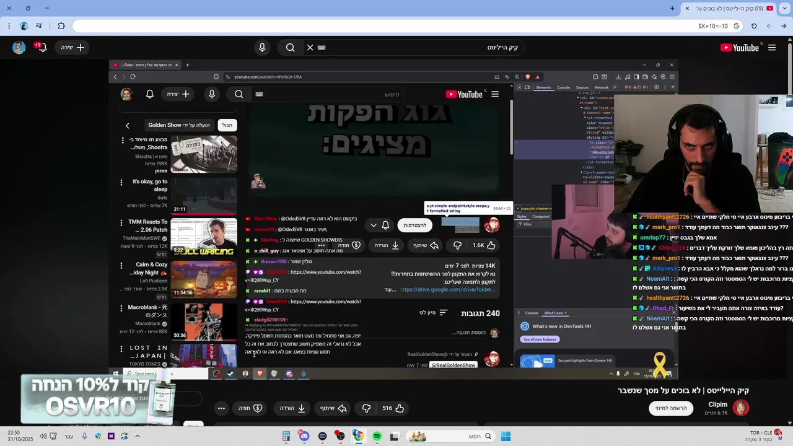Click the Share (שיתוף) button

tap(333, 408)
